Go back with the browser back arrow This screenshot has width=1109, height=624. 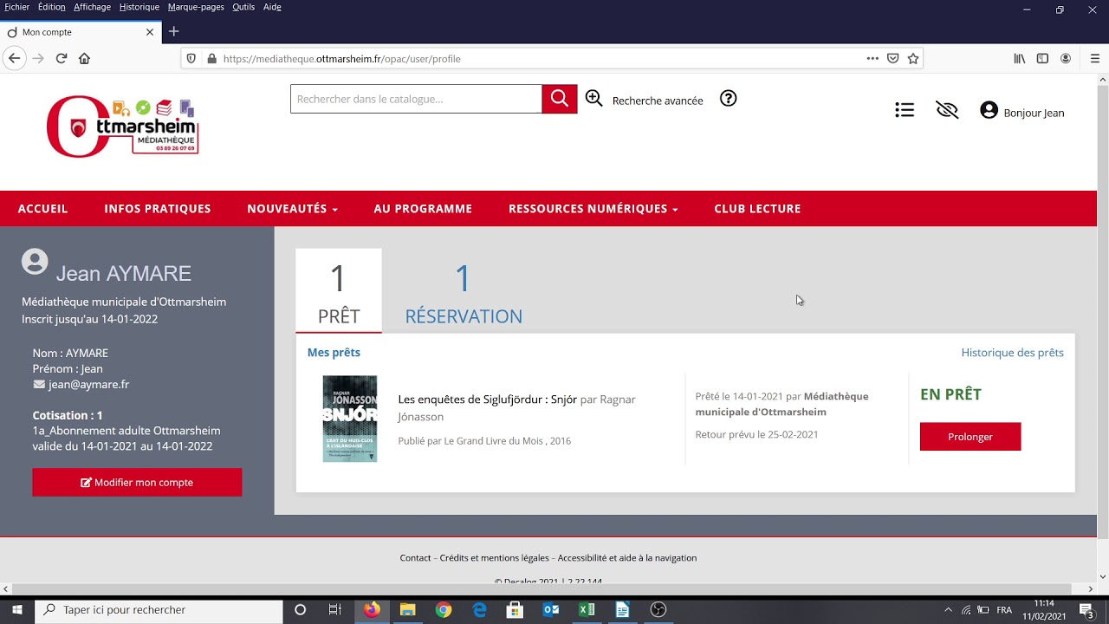[14, 58]
